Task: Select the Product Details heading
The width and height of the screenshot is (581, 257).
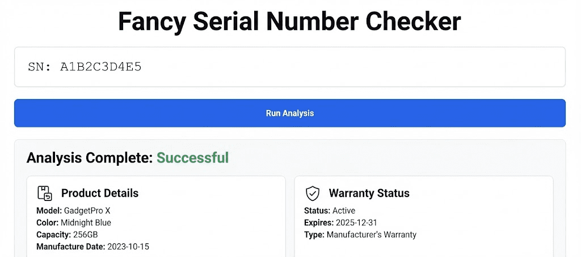Action: [99, 193]
